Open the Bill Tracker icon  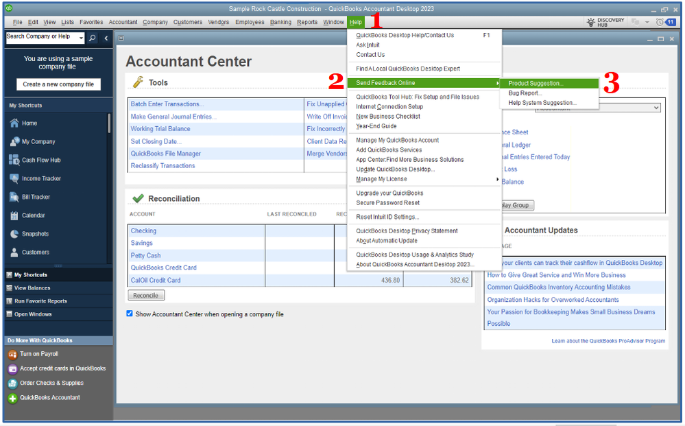pyautogui.click(x=14, y=197)
